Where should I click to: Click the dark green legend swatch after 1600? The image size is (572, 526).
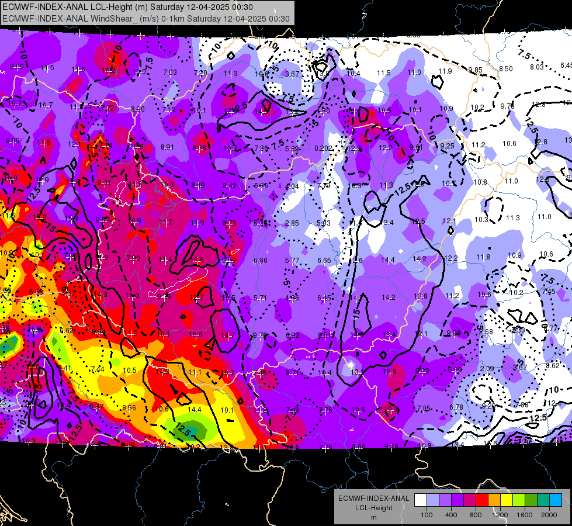[531, 500]
